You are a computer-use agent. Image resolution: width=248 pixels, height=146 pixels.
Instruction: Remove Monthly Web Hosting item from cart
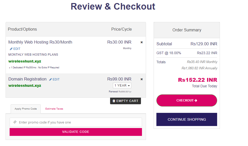[141, 42]
